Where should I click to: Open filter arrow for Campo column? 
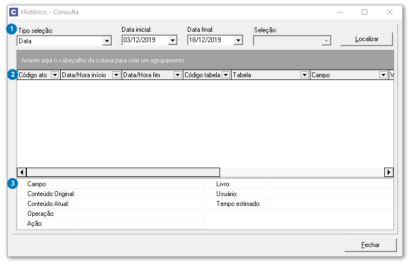(383, 75)
